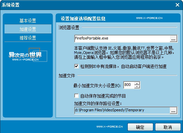Confirm settings with 确定 button

click(140, 127)
